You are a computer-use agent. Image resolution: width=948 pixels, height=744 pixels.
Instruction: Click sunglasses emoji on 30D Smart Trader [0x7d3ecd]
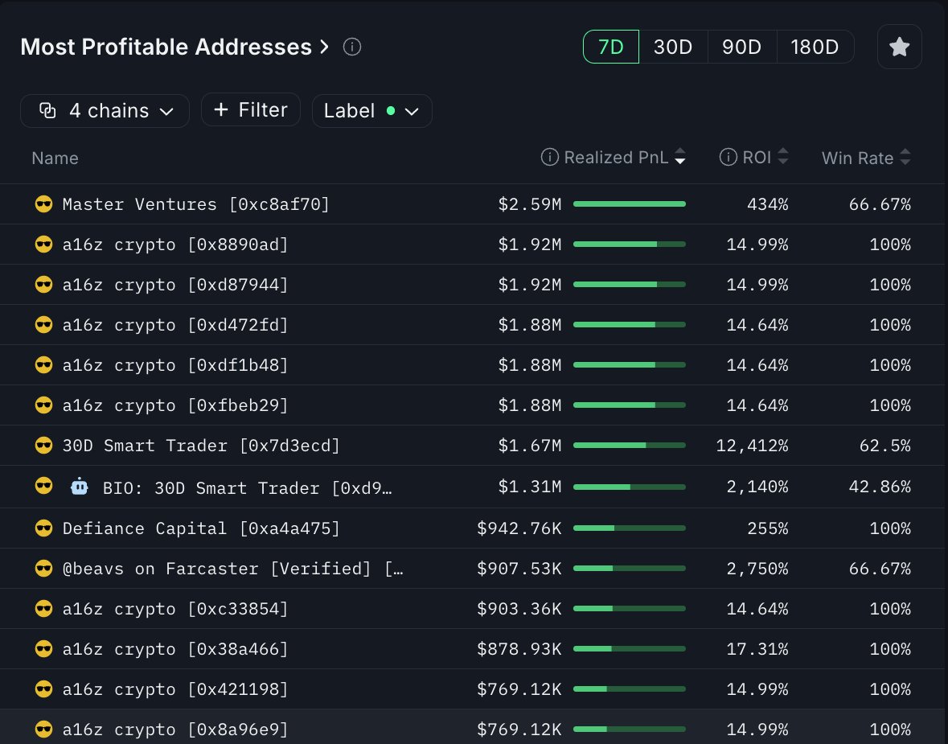pos(43,445)
